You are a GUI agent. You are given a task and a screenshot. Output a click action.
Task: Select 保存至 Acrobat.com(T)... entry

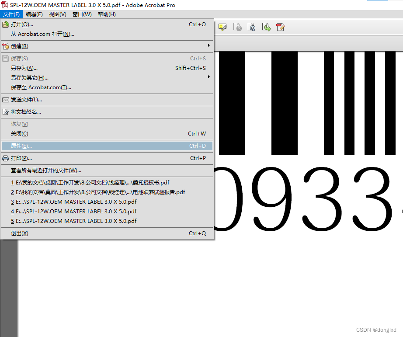(x=107, y=87)
